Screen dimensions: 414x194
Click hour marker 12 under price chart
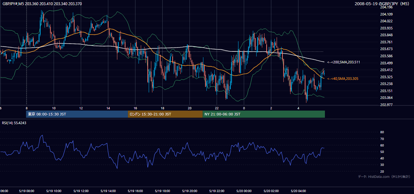pyautogui.click(x=81, y=108)
